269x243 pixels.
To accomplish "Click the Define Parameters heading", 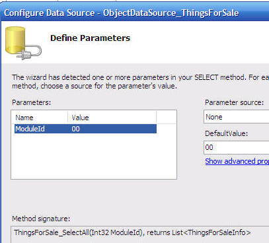I will pyautogui.click(x=90, y=38).
